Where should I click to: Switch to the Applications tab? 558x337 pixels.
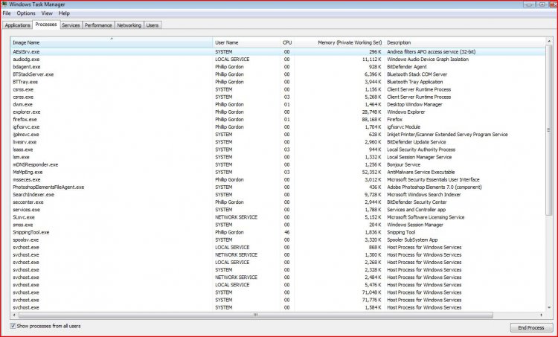(x=17, y=25)
